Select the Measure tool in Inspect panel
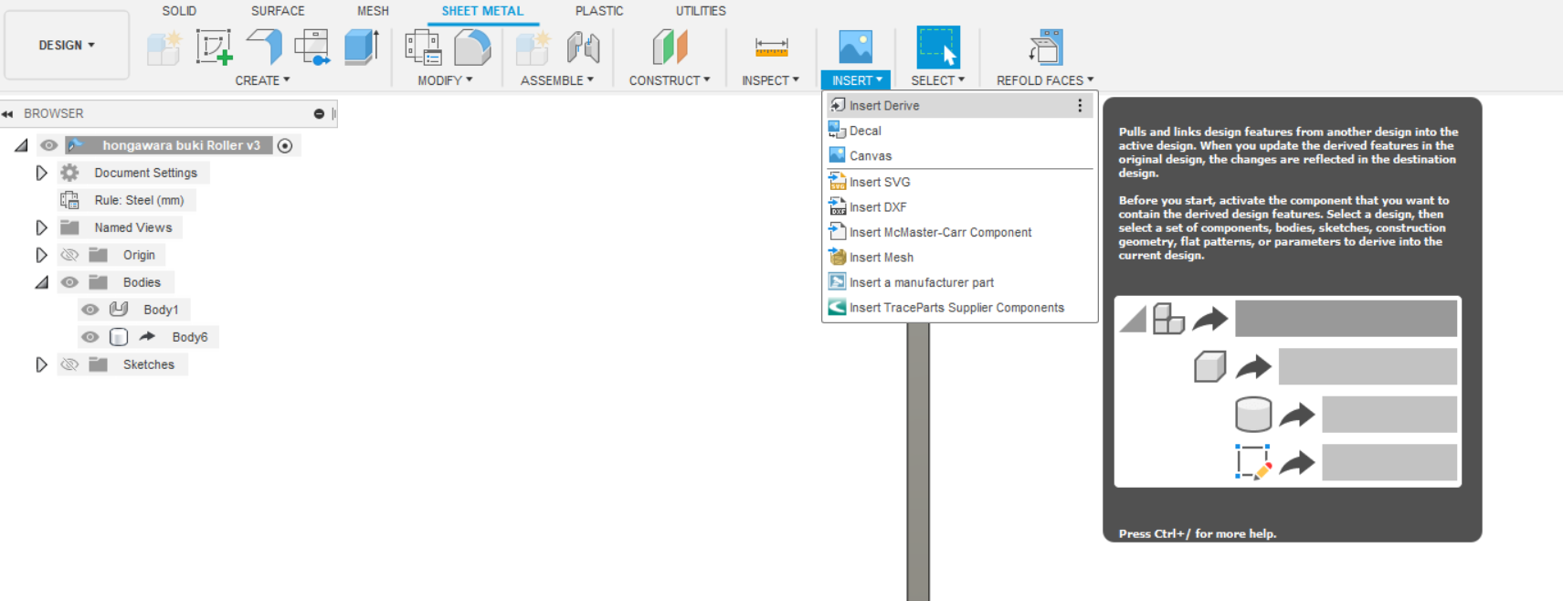 (771, 47)
